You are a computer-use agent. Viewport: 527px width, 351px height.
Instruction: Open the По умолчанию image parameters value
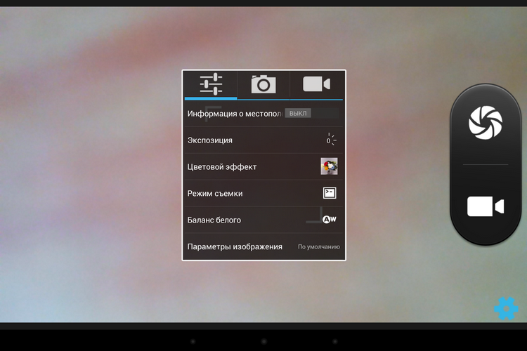pos(318,246)
